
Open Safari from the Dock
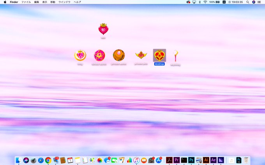pyautogui.click(x=41, y=160)
